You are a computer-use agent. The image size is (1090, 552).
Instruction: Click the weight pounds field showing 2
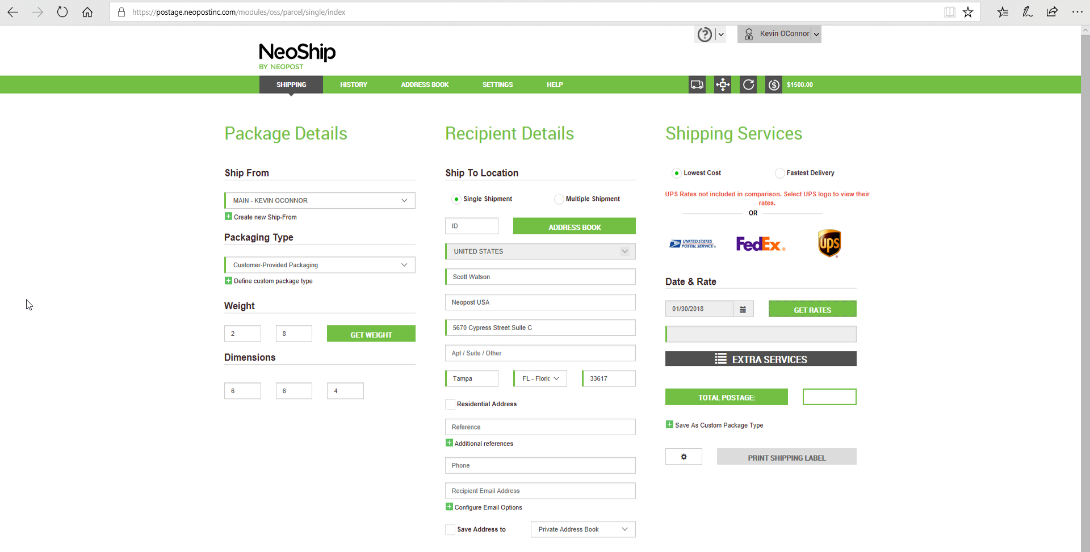pyautogui.click(x=242, y=334)
